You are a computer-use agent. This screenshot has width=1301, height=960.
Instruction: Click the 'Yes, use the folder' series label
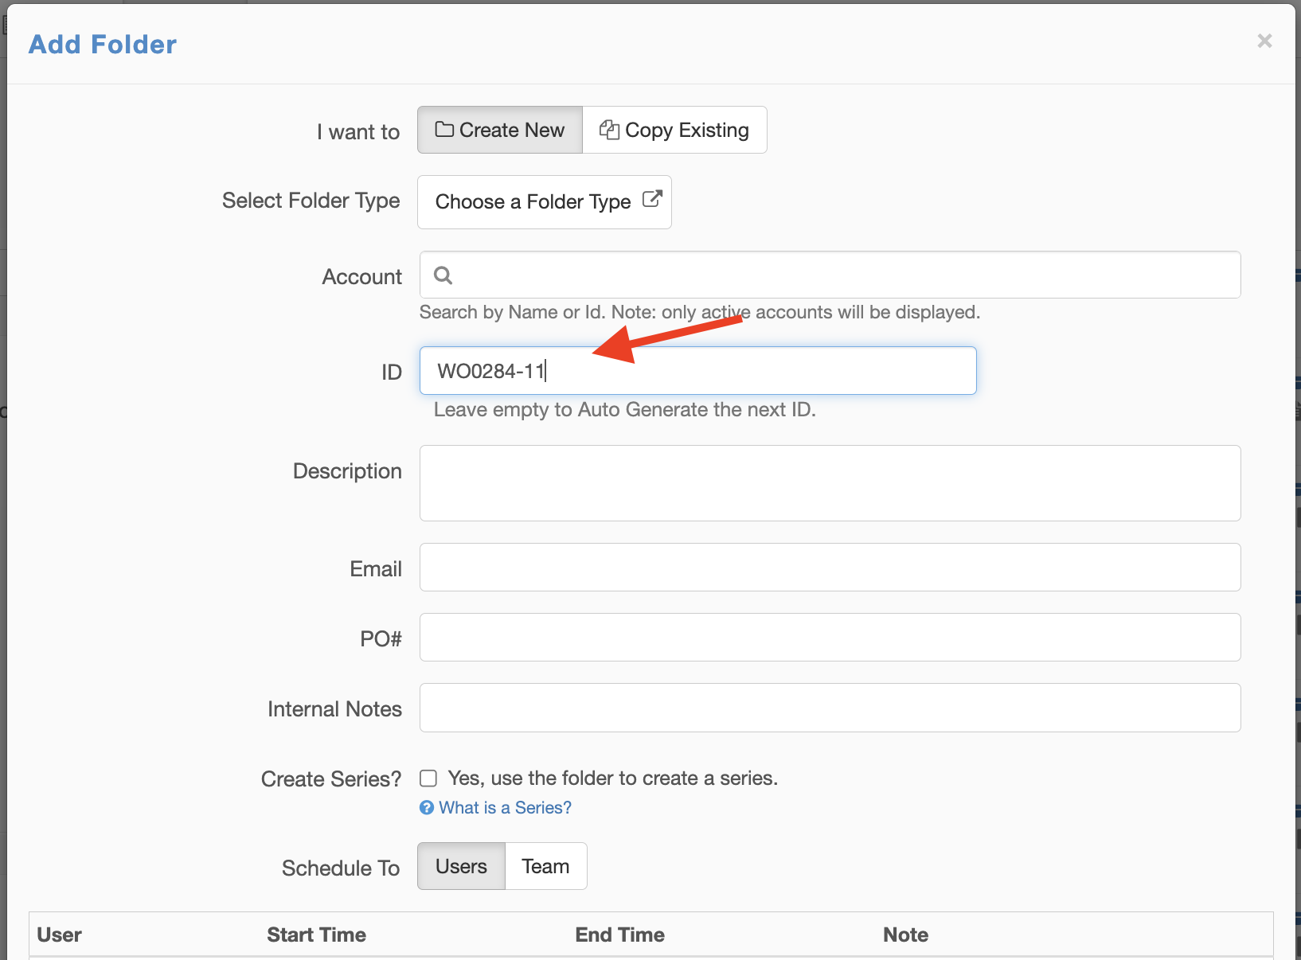(x=613, y=779)
